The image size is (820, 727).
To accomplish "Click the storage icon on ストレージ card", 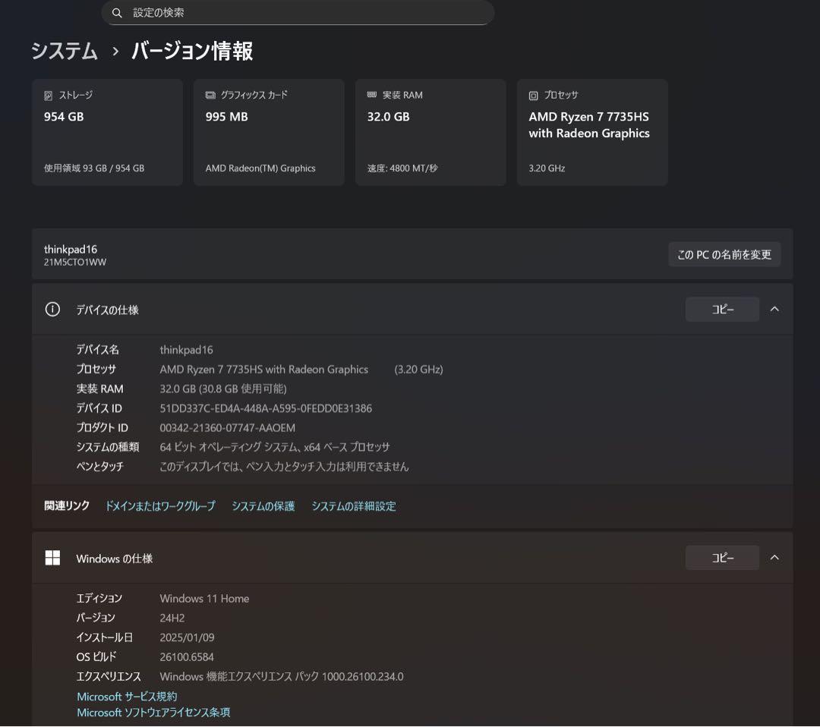I will [47, 95].
